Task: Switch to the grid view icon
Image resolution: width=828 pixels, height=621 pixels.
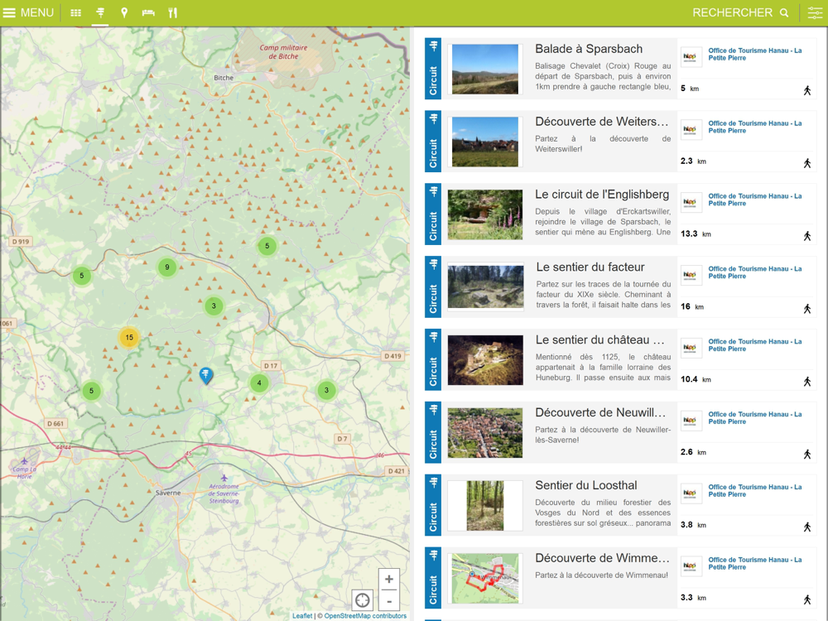Action: (76, 12)
